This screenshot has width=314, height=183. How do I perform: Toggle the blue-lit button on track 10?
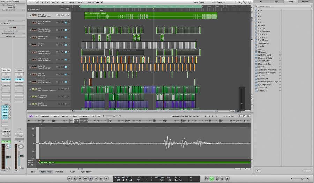[x=66, y=45]
